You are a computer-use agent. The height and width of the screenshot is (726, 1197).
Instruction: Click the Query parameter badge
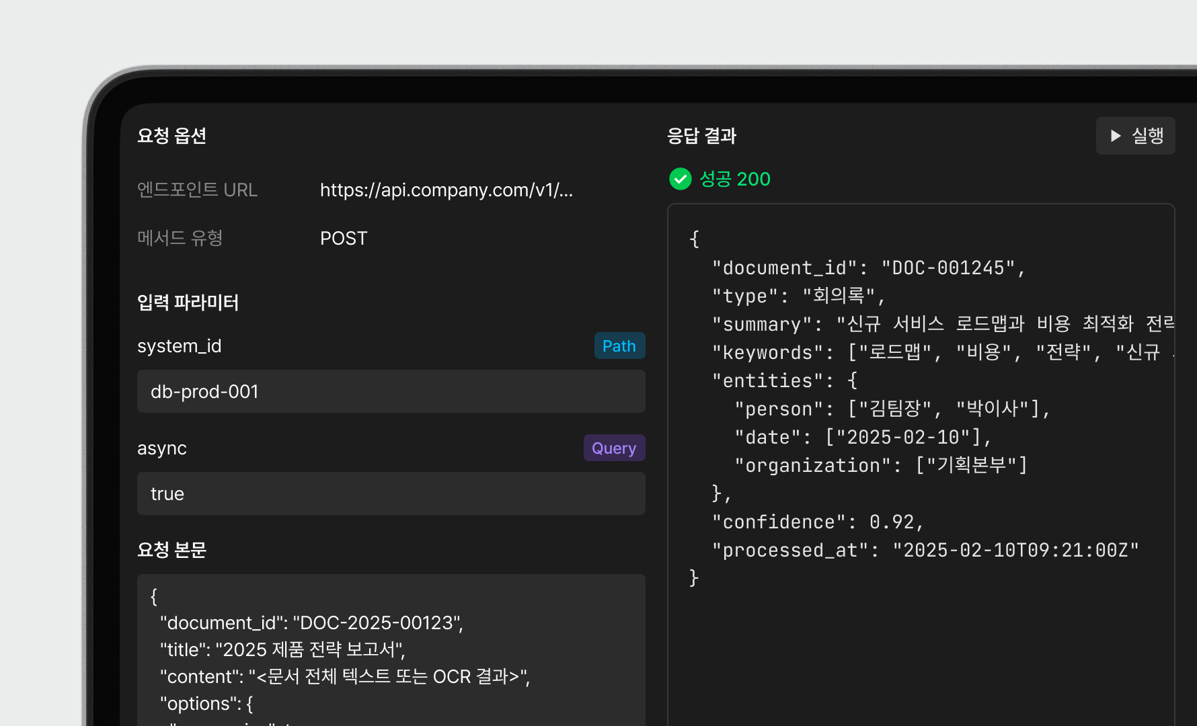click(x=613, y=448)
